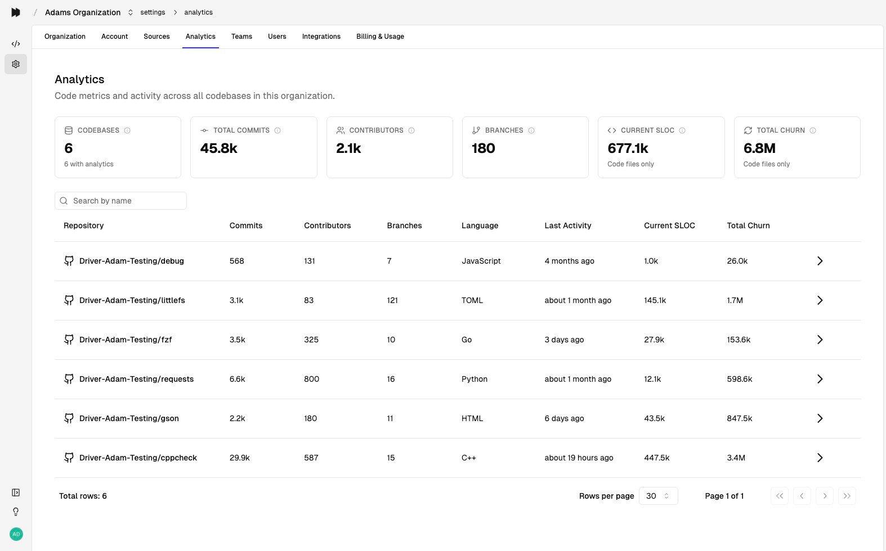Focus the Search by name field
Screen dimensions: 886x551
coord(120,201)
